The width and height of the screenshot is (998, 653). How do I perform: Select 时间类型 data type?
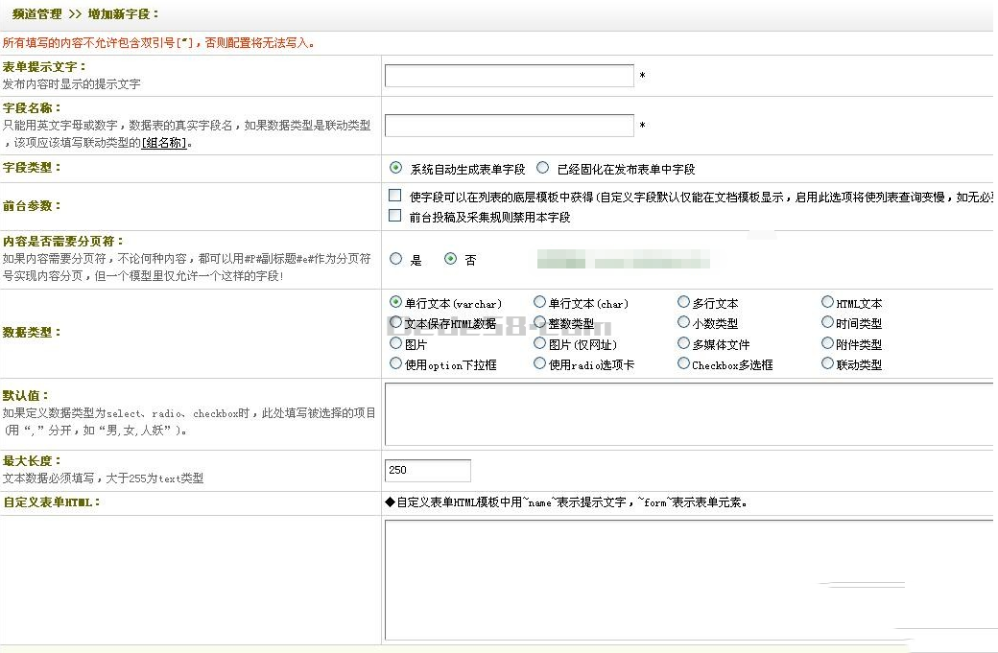tap(827, 322)
